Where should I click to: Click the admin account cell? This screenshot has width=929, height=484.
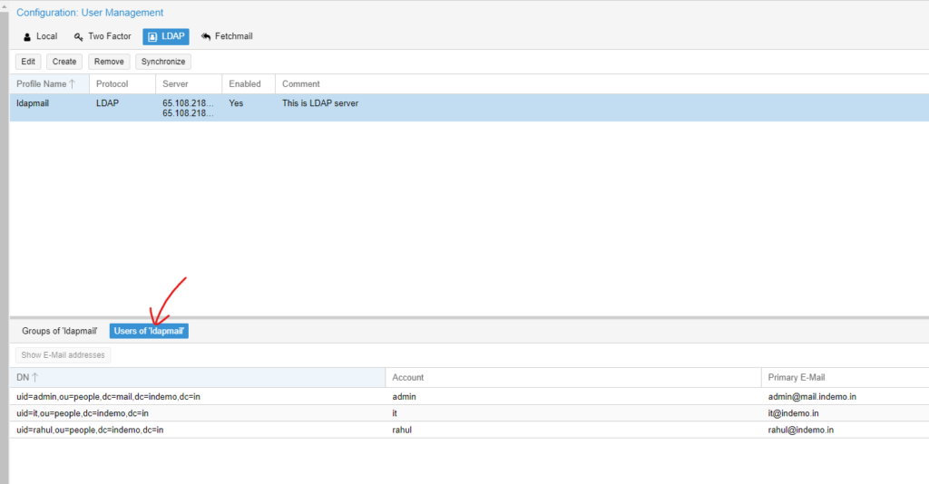pyautogui.click(x=573, y=396)
